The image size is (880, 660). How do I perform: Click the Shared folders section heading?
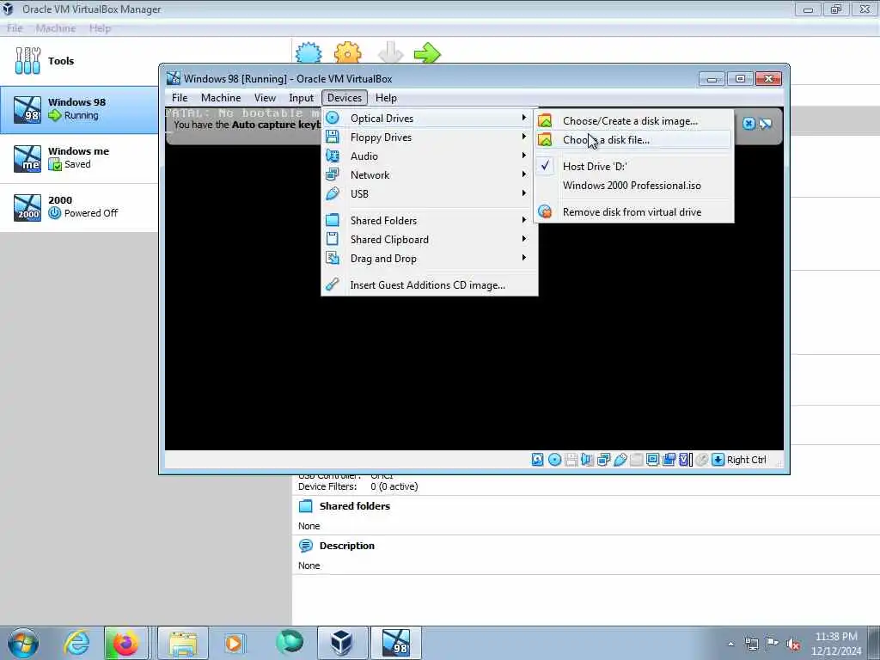pos(355,506)
